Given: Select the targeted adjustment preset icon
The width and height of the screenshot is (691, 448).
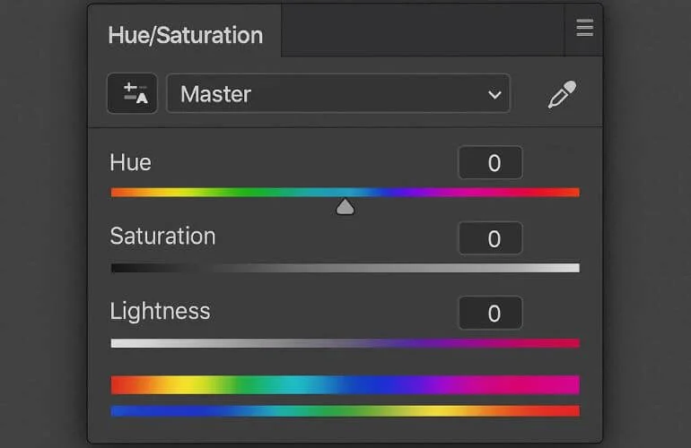Looking at the screenshot, I should tap(133, 94).
